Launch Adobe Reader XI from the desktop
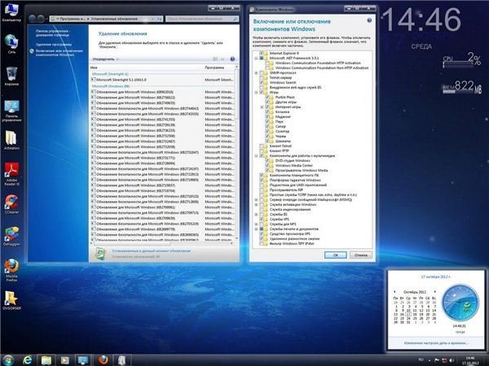The image size is (489, 366). (11, 174)
